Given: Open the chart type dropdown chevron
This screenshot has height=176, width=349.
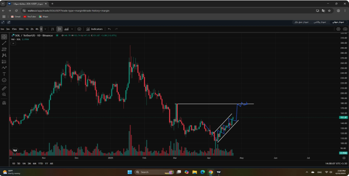Looking at the screenshot, I should (72, 29).
